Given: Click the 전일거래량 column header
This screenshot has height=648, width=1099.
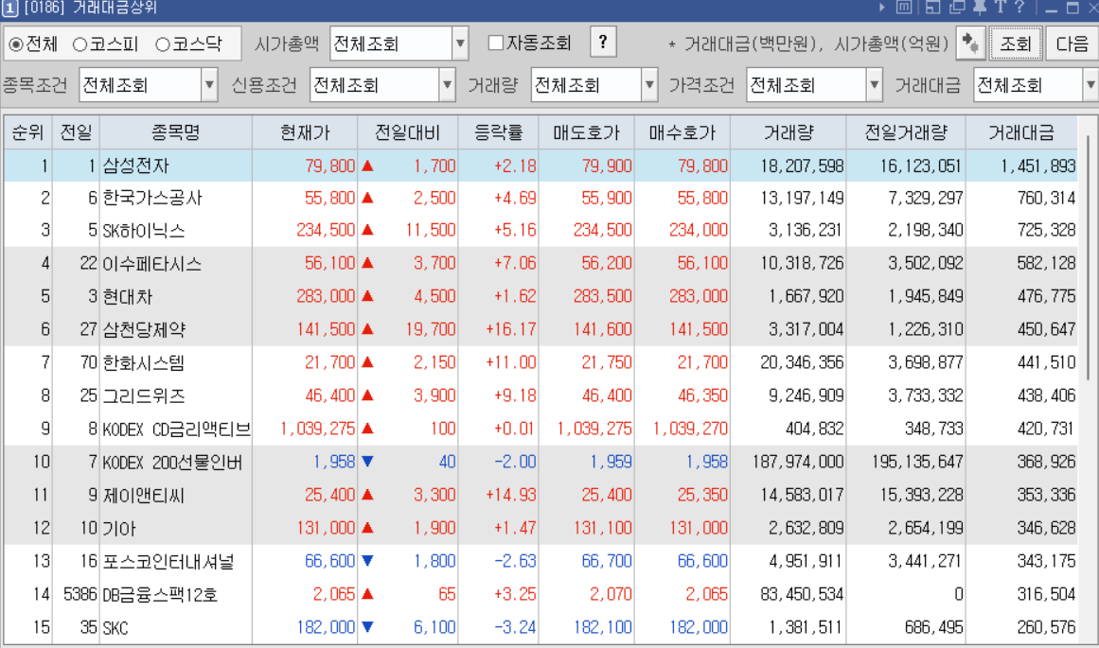Looking at the screenshot, I should click(x=906, y=132).
